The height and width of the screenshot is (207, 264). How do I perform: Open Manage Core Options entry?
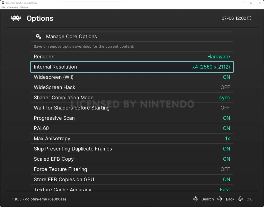coord(132,37)
